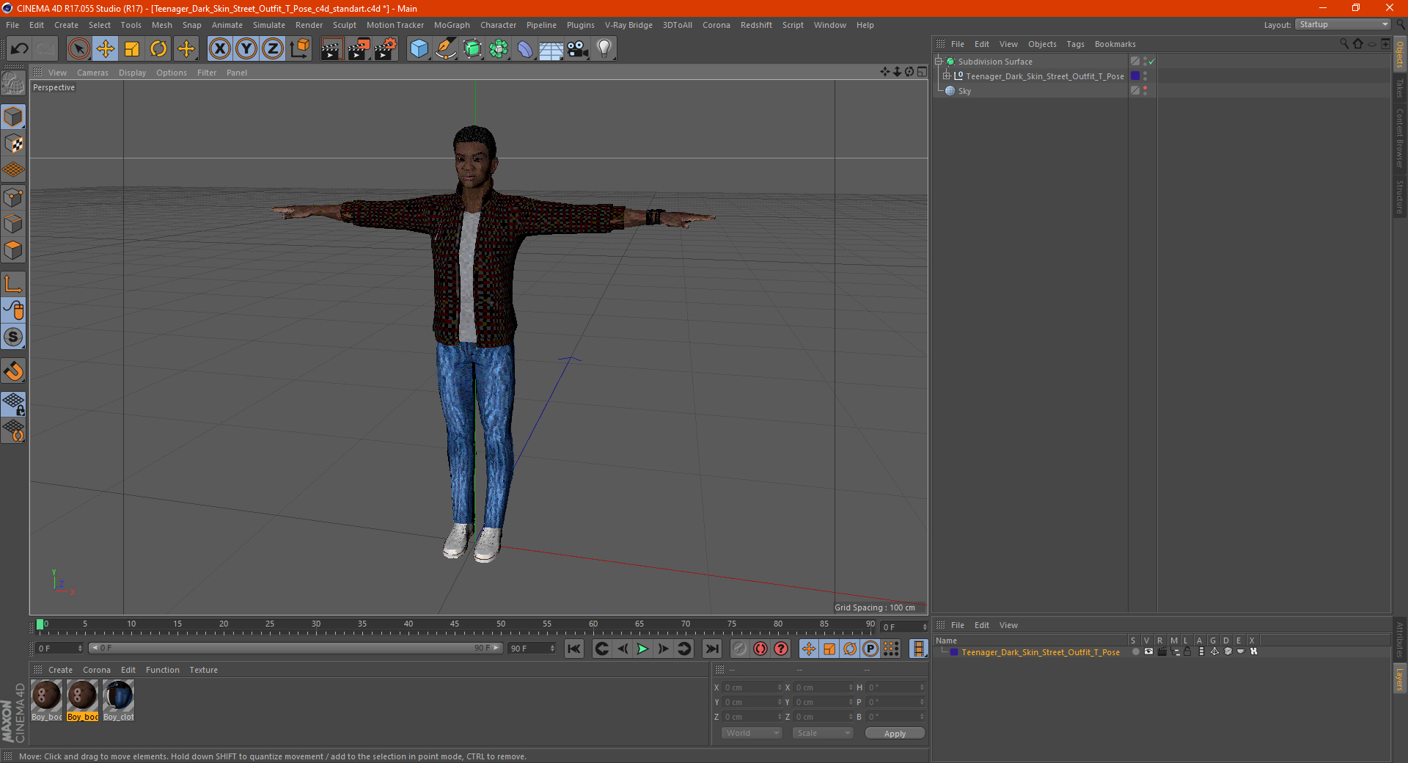1408x763 pixels.
Task: Select the Move tool in top toolbar
Action: point(106,49)
